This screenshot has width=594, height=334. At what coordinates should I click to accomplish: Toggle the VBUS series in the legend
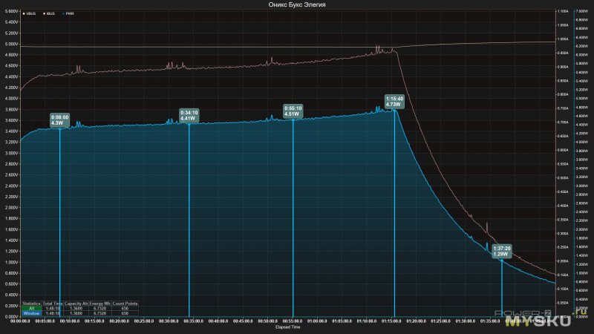(29, 13)
